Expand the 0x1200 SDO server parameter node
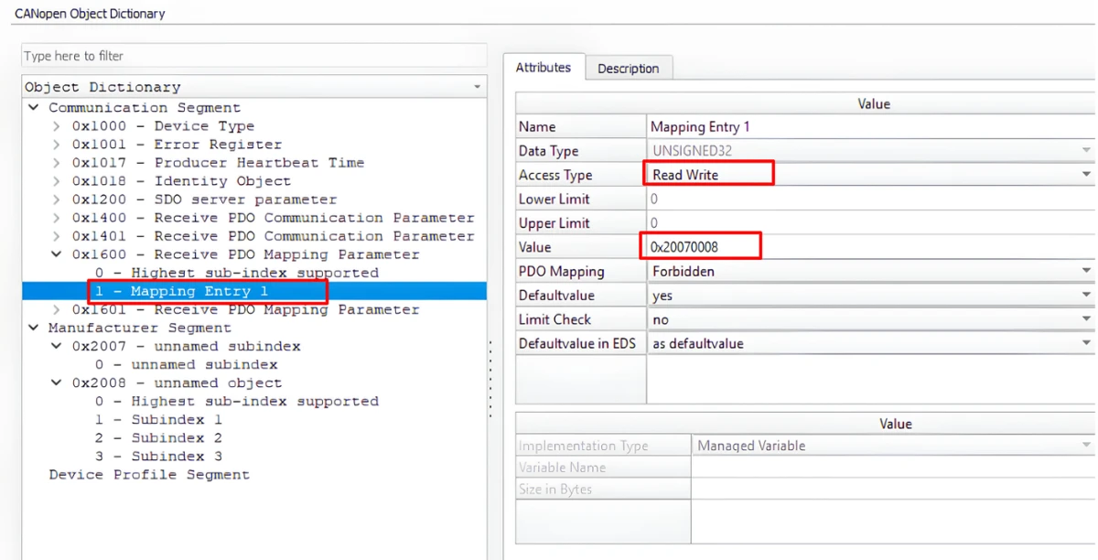Viewport: 1098px width, 560px height. (x=57, y=199)
